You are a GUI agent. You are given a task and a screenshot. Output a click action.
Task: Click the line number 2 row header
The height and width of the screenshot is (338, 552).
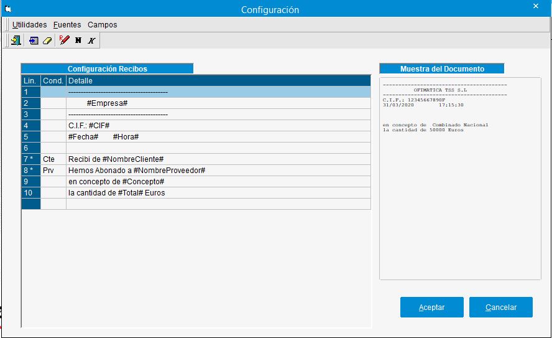(31, 103)
